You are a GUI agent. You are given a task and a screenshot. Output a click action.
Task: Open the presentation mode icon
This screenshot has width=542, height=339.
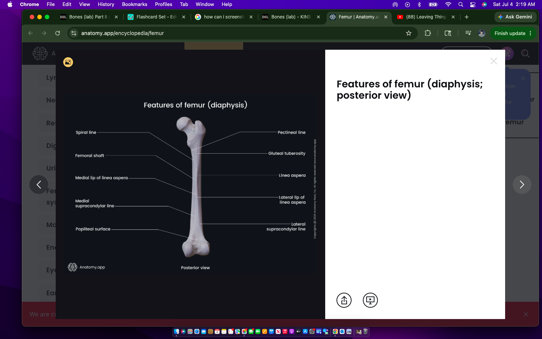click(x=370, y=300)
